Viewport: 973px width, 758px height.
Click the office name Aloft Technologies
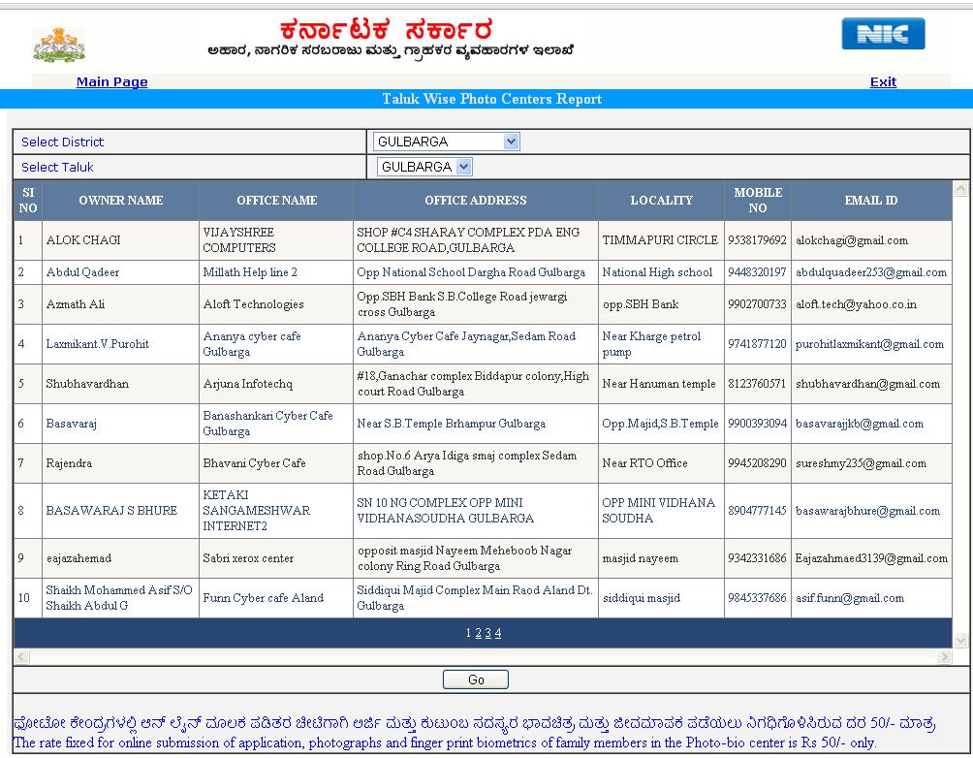pyautogui.click(x=253, y=304)
